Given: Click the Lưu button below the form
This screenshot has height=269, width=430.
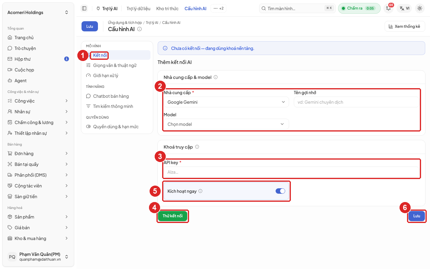Looking at the screenshot, I should (417, 216).
